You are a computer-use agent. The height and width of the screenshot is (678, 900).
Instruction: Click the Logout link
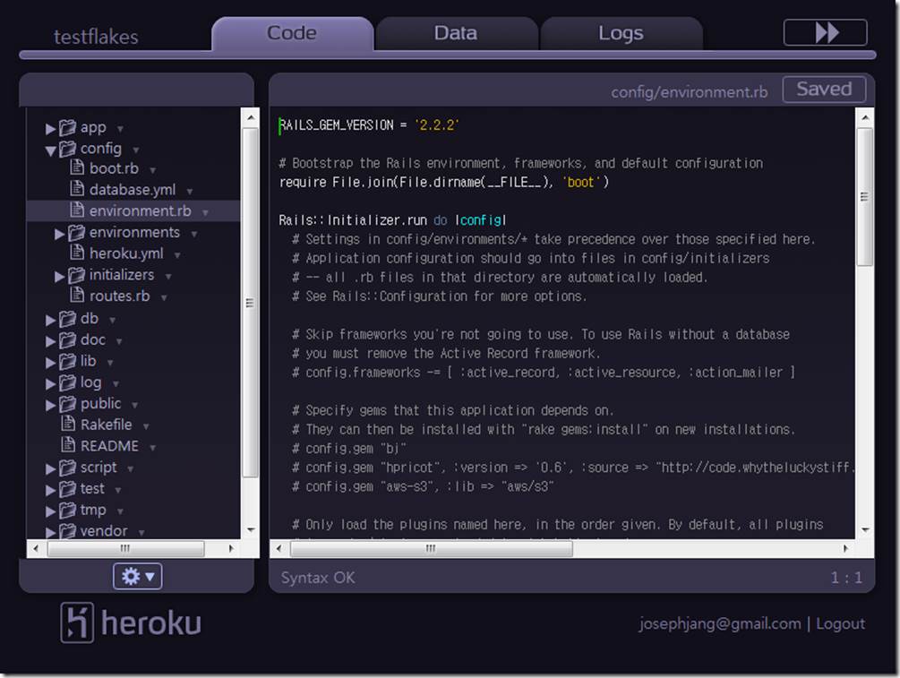click(x=840, y=623)
